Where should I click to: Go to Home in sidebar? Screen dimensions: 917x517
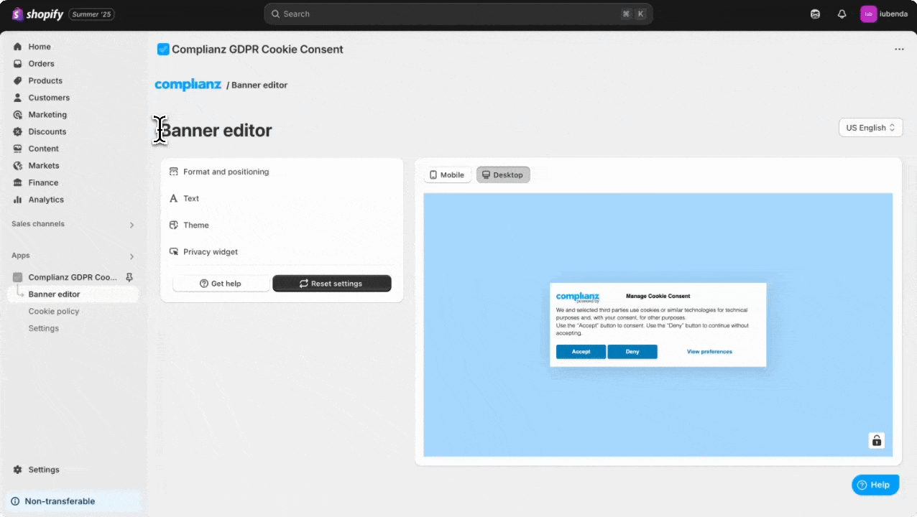40,47
